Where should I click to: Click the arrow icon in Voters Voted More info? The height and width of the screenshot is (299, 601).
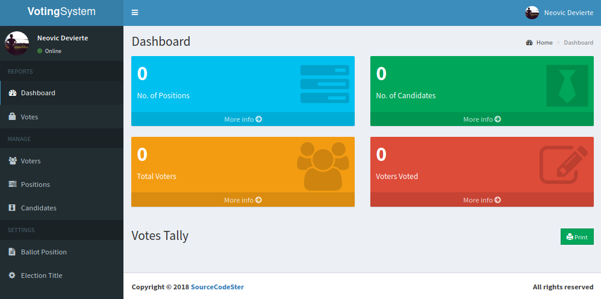497,200
